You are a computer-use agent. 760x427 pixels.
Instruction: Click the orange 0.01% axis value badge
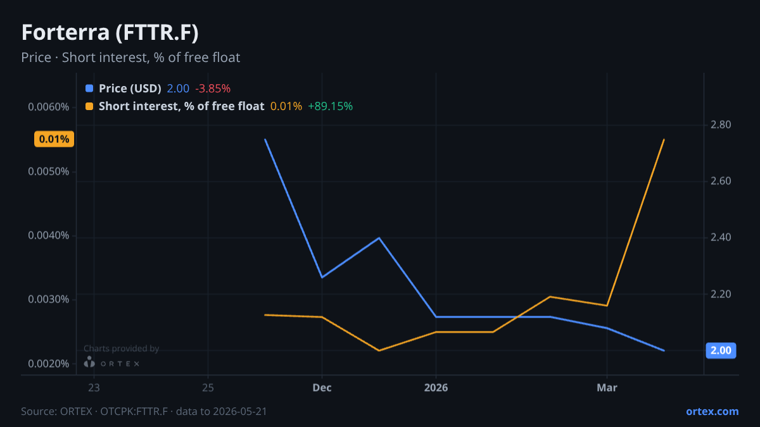coord(54,139)
